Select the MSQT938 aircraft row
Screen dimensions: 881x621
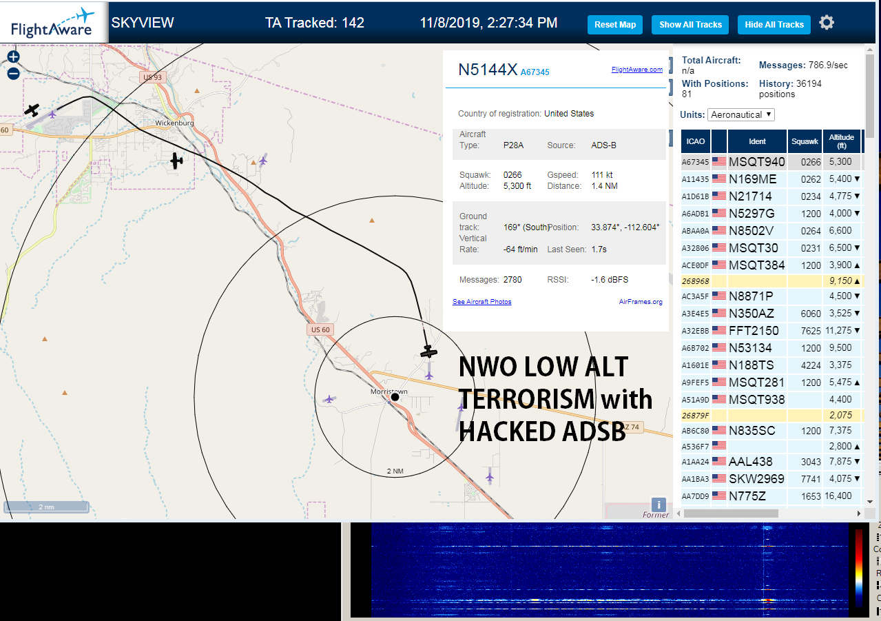pyautogui.click(x=771, y=399)
